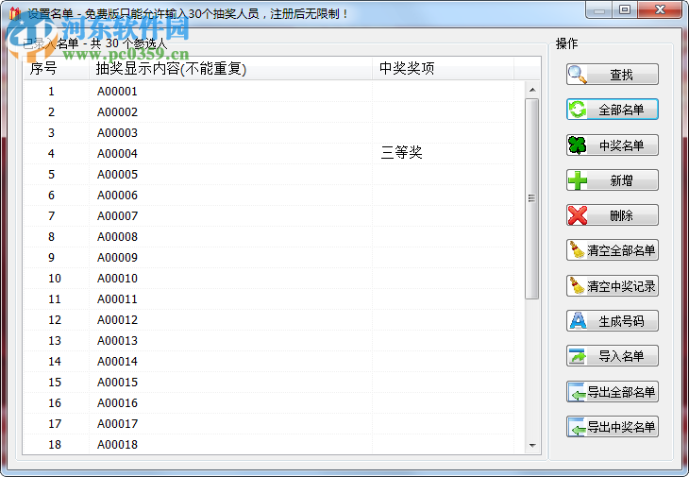Click serial number 10 cell
The width and height of the screenshot is (689, 477).
[55, 279]
